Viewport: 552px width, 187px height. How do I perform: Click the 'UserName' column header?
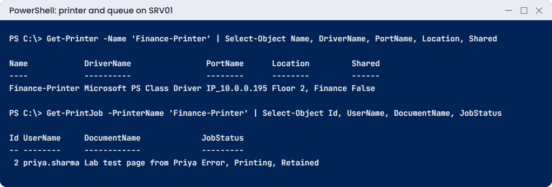coord(42,138)
